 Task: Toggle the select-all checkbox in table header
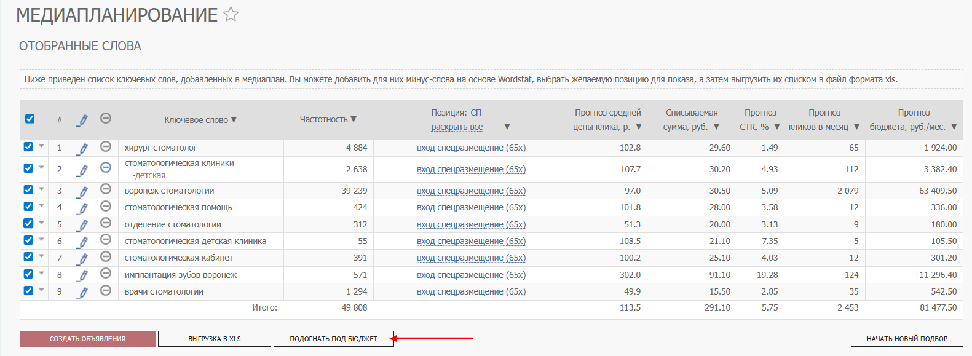[x=30, y=119]
